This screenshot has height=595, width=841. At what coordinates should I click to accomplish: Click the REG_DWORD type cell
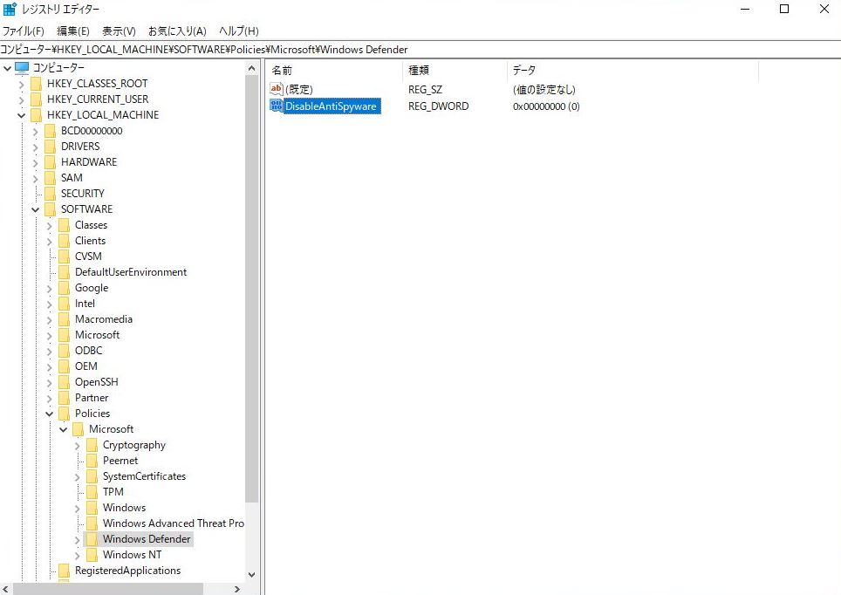pyautogui.click(x=438, y=106)
